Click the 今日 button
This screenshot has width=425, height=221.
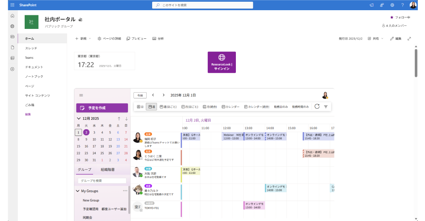[x=140, y=95]
